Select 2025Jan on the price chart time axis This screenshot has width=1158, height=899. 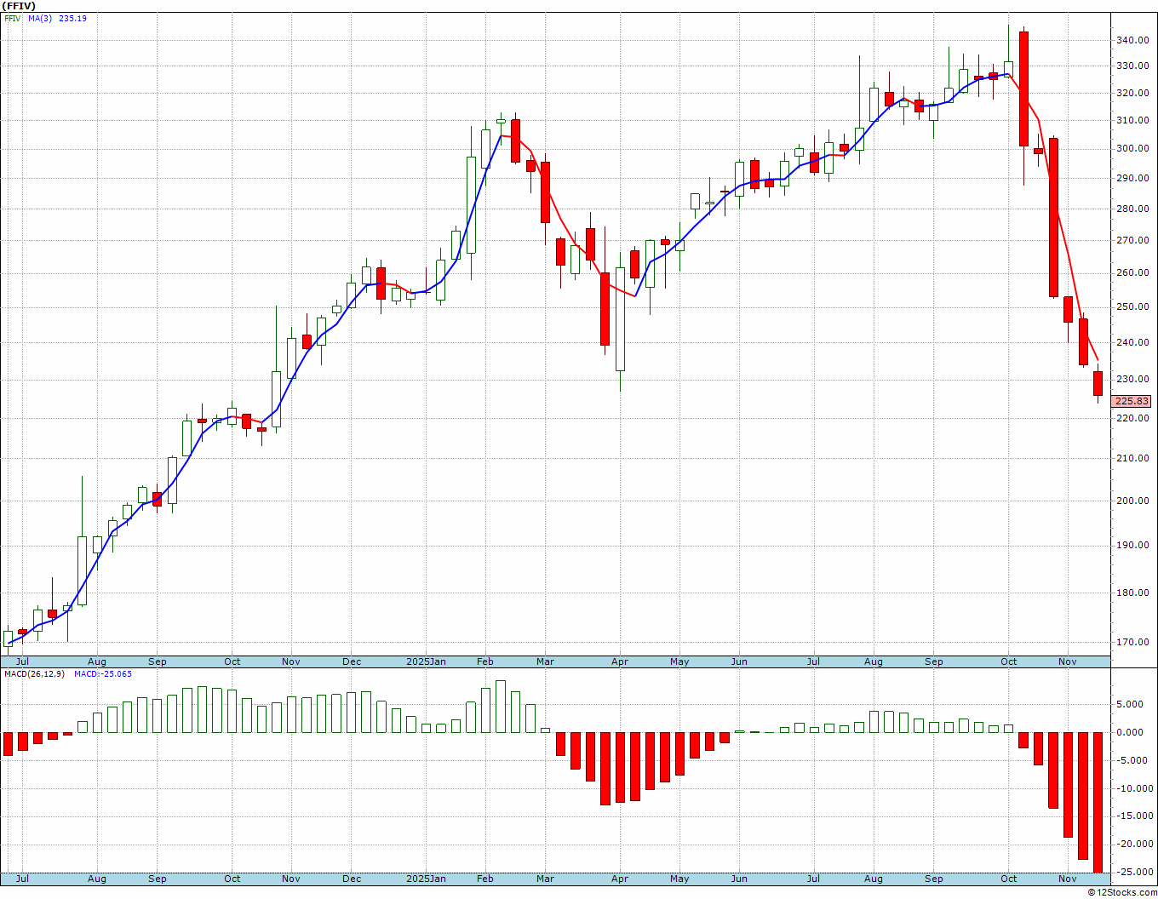point(426,661)
